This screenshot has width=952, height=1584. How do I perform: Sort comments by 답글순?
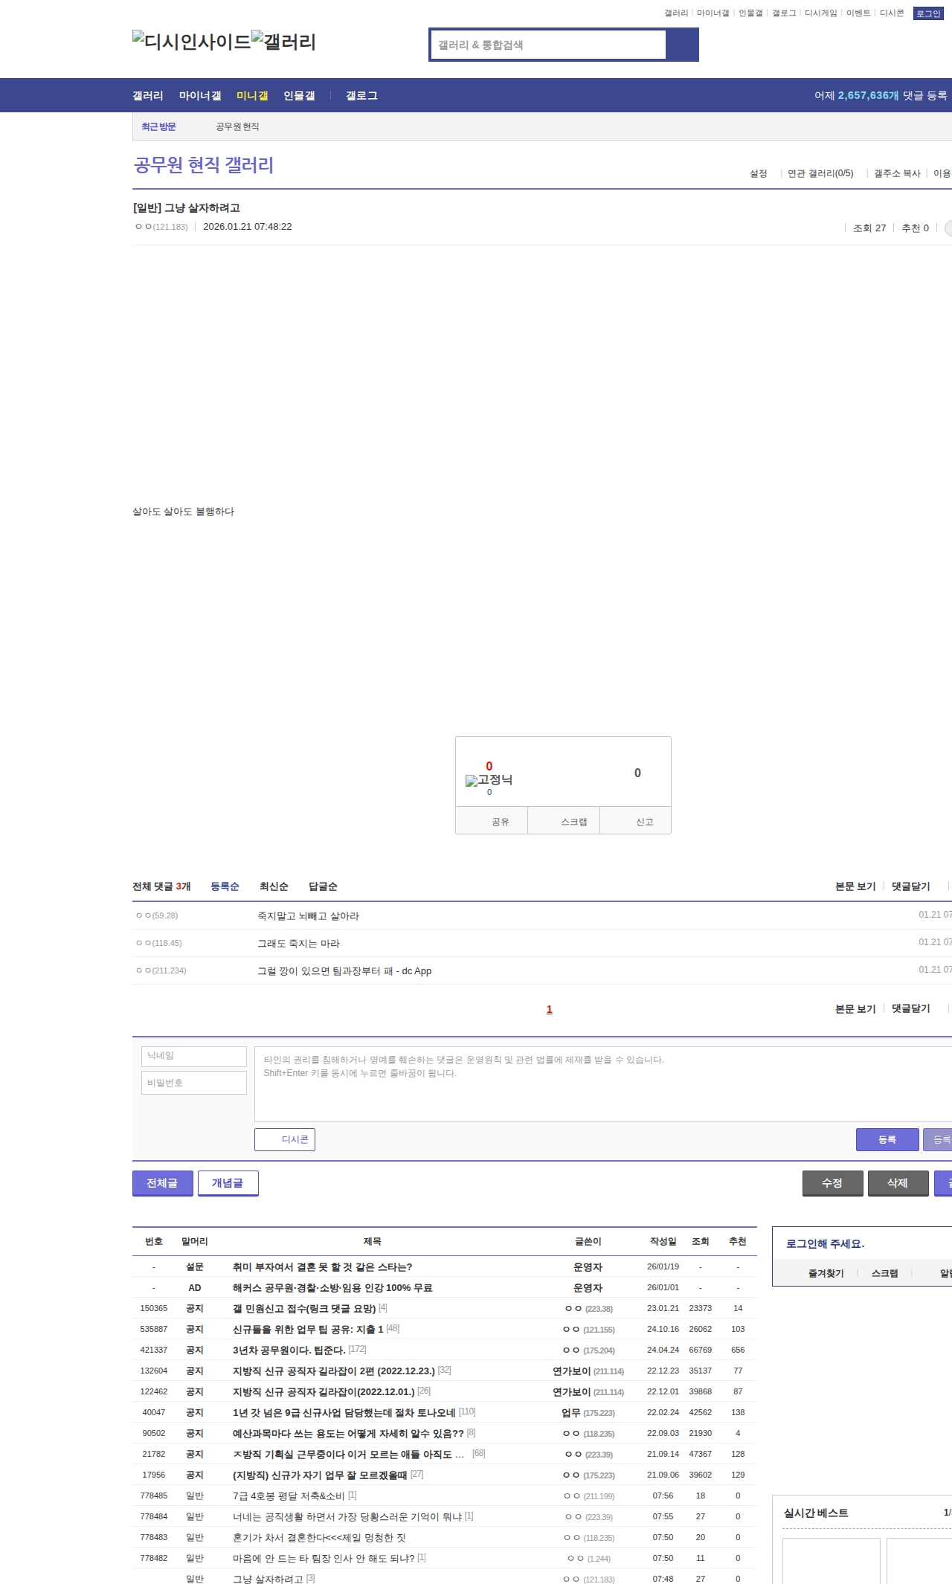[323, 886]
